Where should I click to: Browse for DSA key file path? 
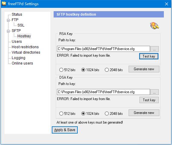pos(155,92)
